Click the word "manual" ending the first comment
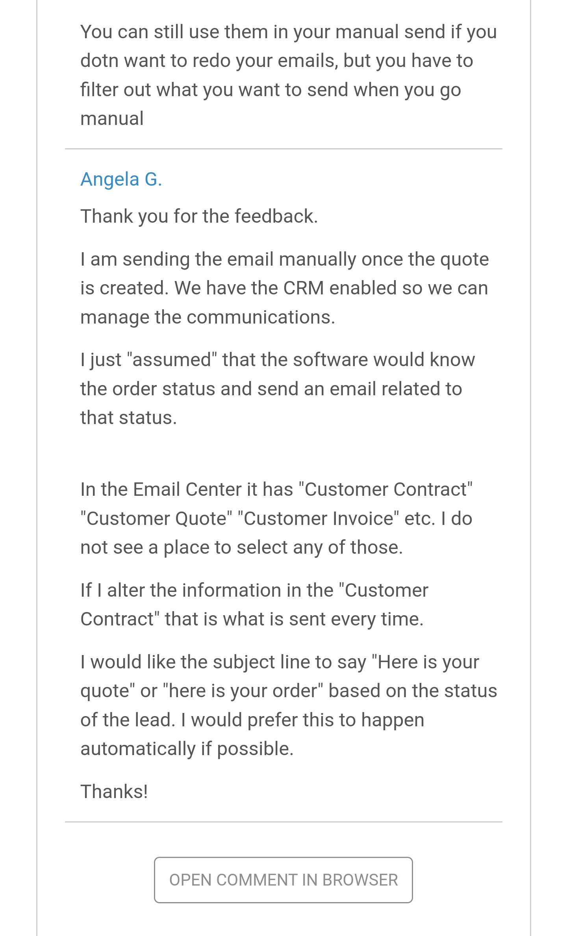The height and width of the screenshot is (936, 567). (112, 119)
